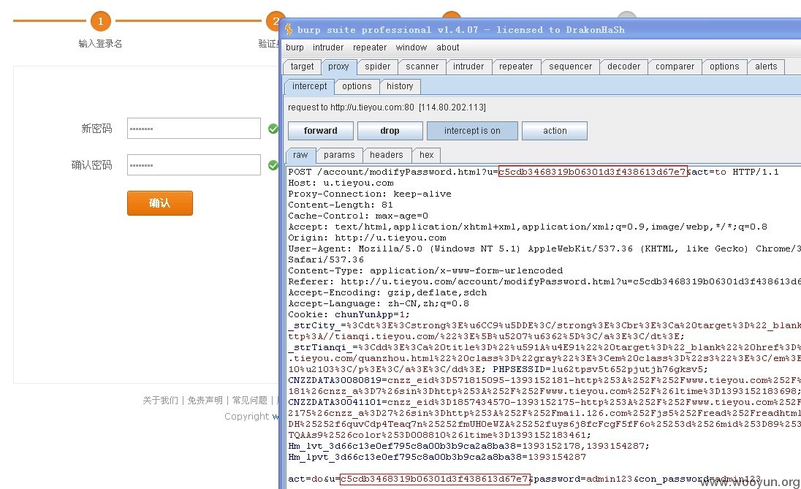Screen dimensions: 801x489
Task: Forward the intercepted request
Action: [320, 131]
